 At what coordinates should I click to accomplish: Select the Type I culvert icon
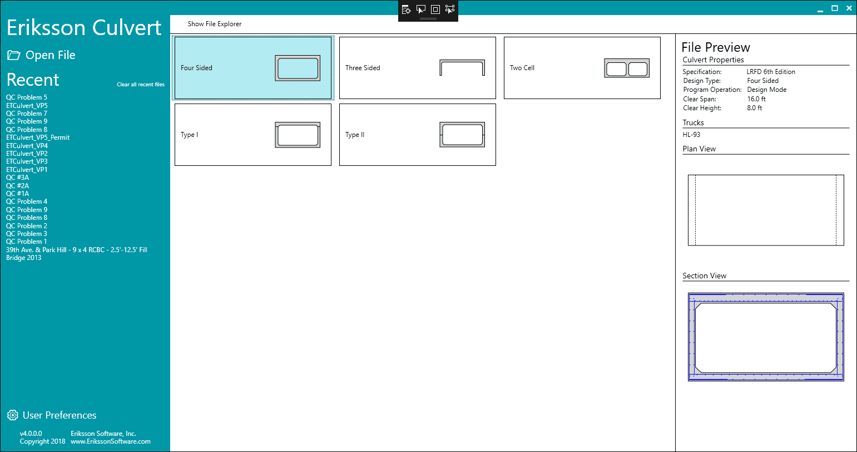pos(298,135)
